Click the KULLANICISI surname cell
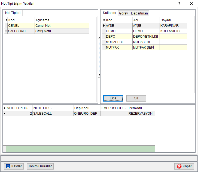The width and height of the screenshot is (198, 172). tap(173, 31)
